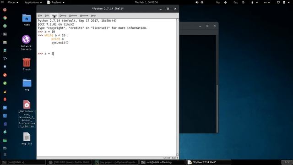Open the Debug menu in IDLE
This screenshot has width=293, height=165.
click(63, 16)
